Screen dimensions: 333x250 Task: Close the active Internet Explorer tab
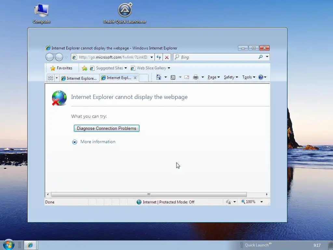(x=135, y=78)
